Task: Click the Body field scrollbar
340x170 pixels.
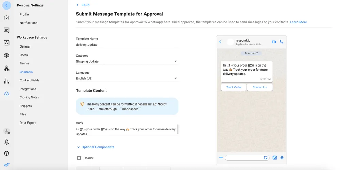Action: pos(178,129)
